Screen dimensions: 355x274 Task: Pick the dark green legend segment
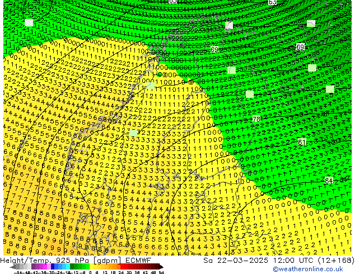point(72,267)
